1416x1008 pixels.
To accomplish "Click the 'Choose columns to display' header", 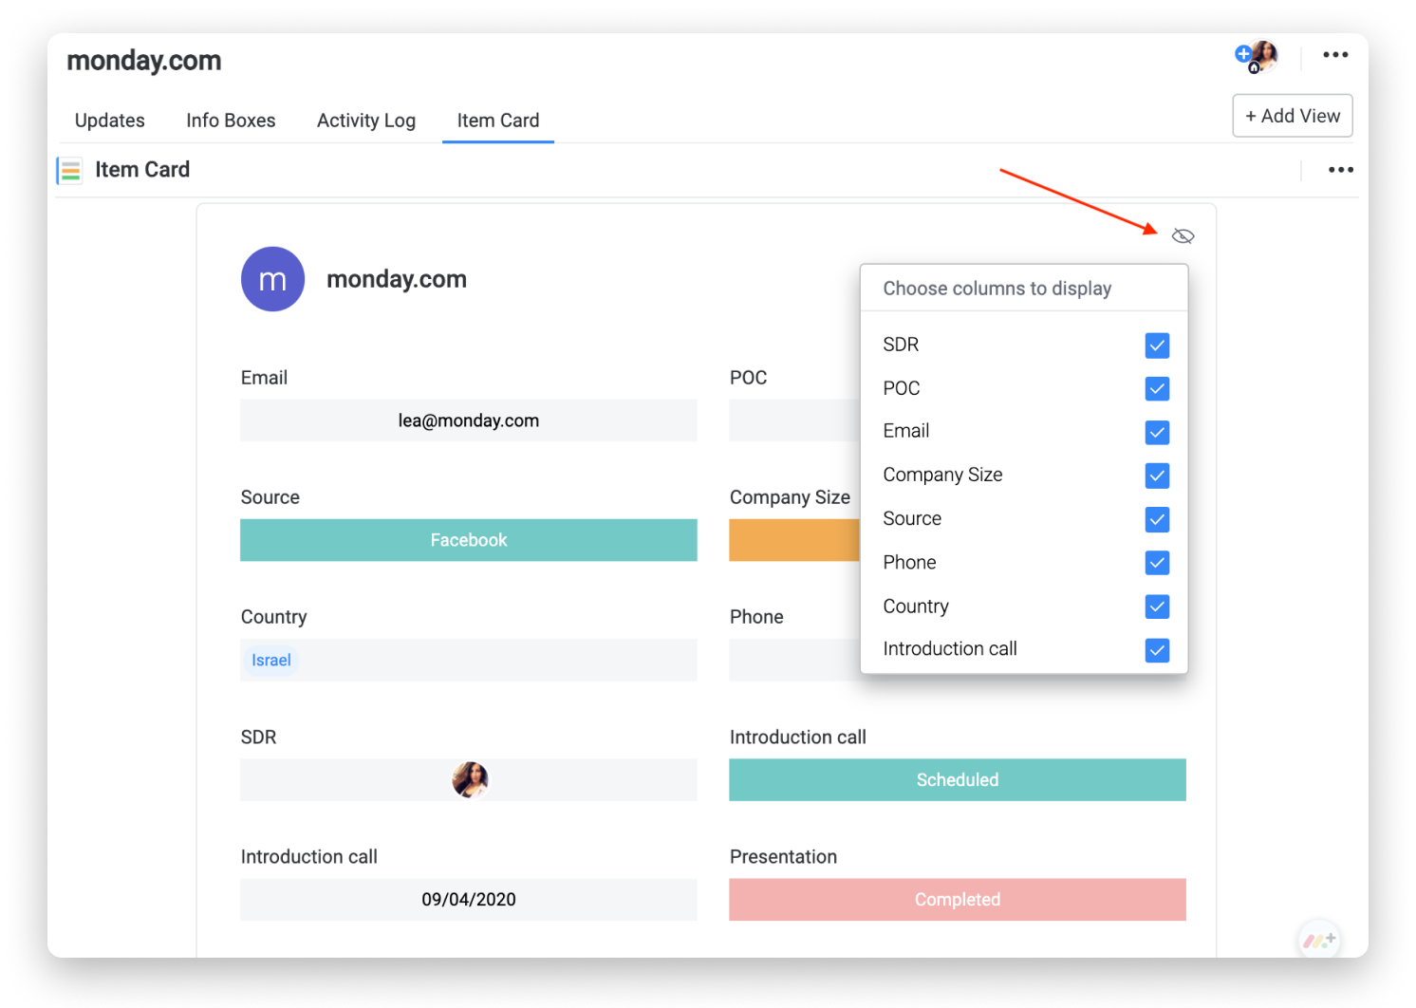I will [997, 289].
